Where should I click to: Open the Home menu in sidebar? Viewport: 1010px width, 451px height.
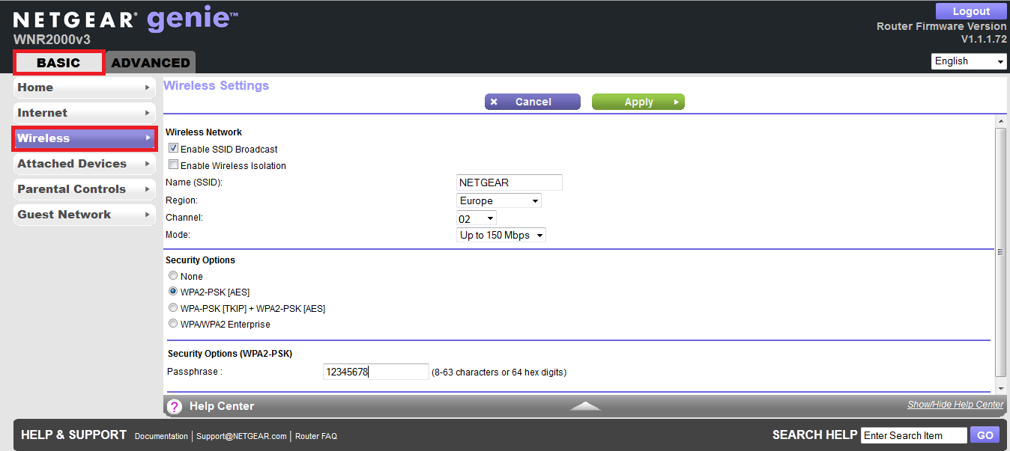[x=84, y=88]
